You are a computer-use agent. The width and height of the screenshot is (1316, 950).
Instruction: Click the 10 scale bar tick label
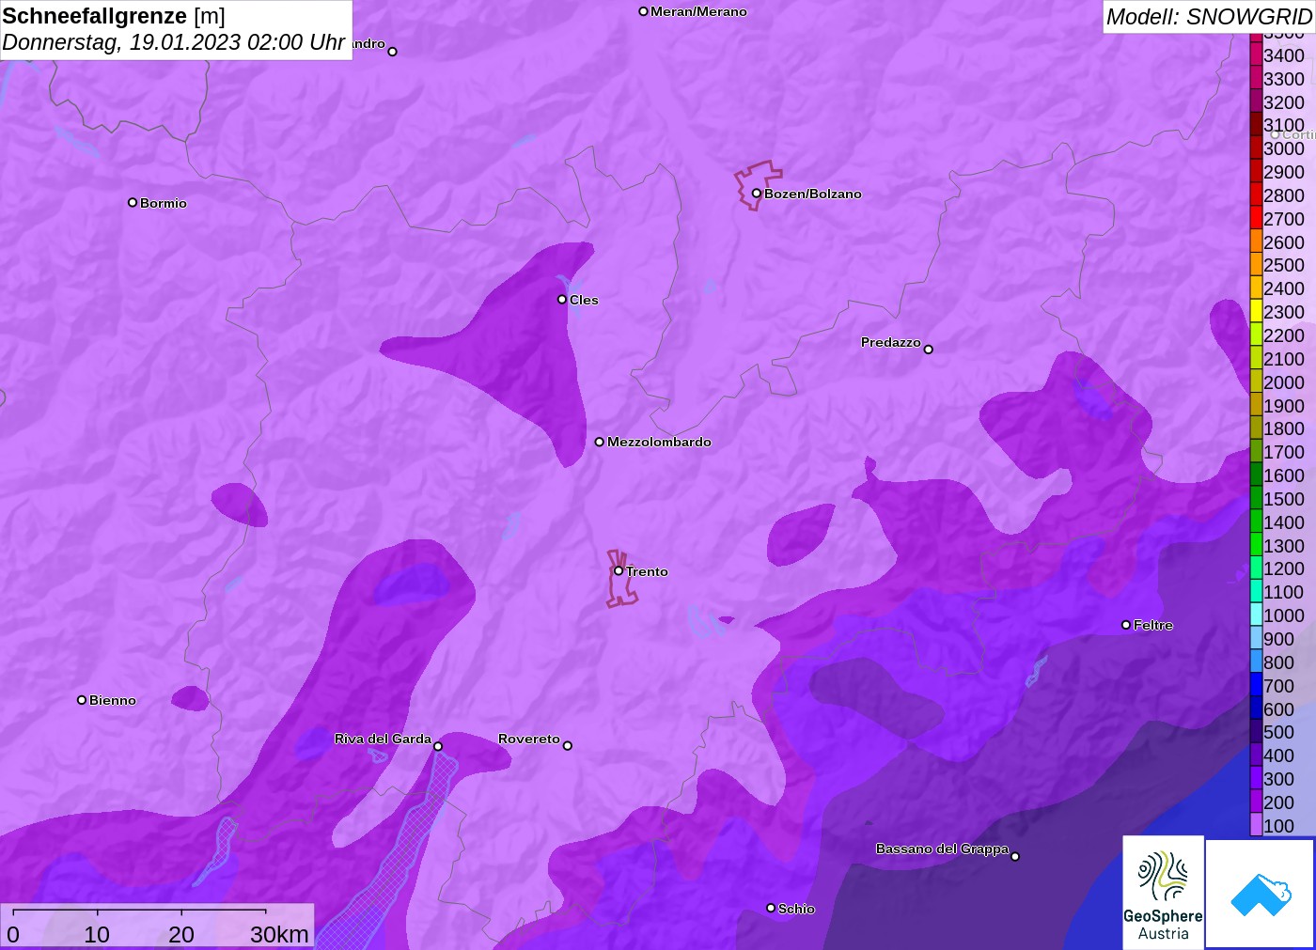97,934
